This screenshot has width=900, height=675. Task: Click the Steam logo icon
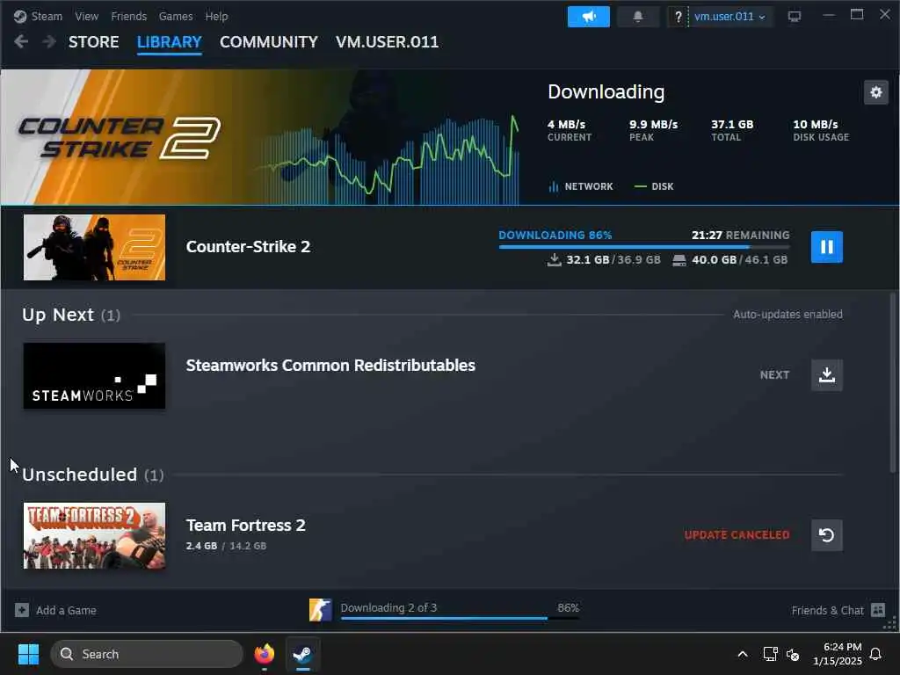[20, 16]
